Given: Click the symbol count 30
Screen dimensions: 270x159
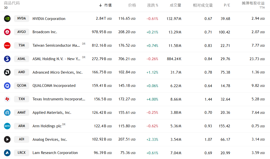Looking at the screenshot, I should click(x=6, y=8).
